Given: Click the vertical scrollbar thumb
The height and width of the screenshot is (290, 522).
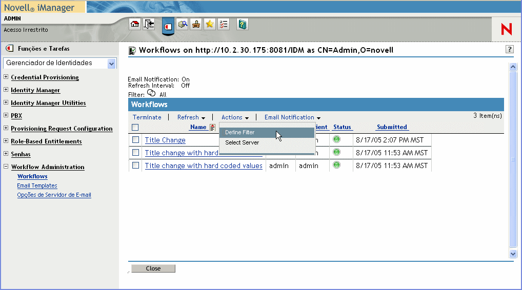Looking at the screenshot, I should [x=513, y=159].
